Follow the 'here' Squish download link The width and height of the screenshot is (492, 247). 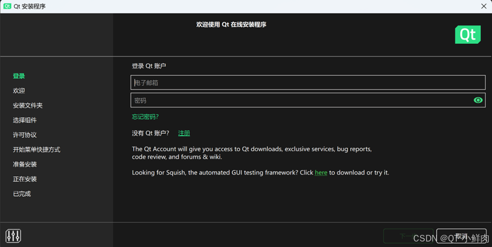(321, 172)
